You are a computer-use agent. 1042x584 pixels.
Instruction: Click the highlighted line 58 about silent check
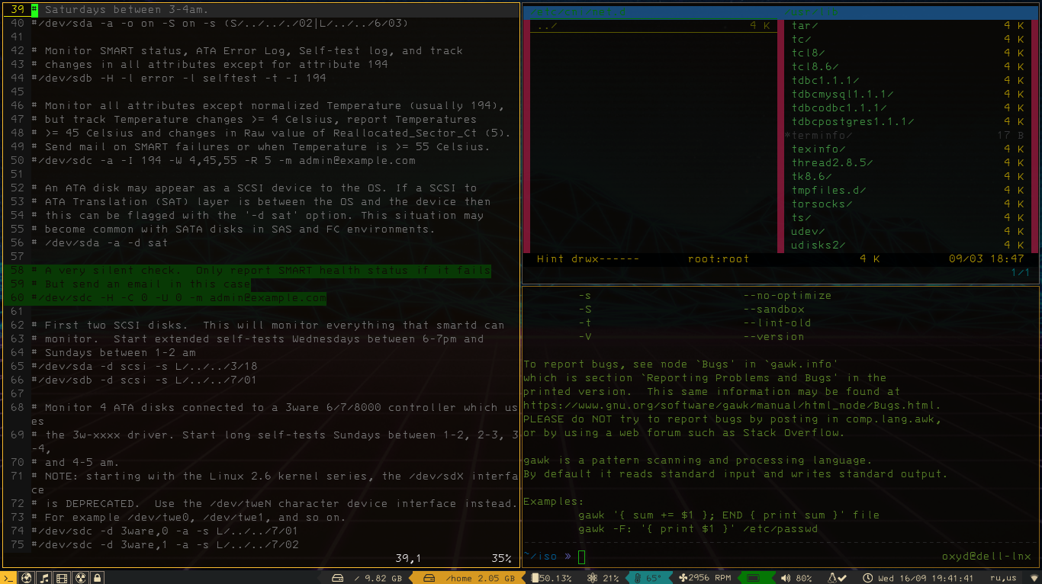click(261, 270)
